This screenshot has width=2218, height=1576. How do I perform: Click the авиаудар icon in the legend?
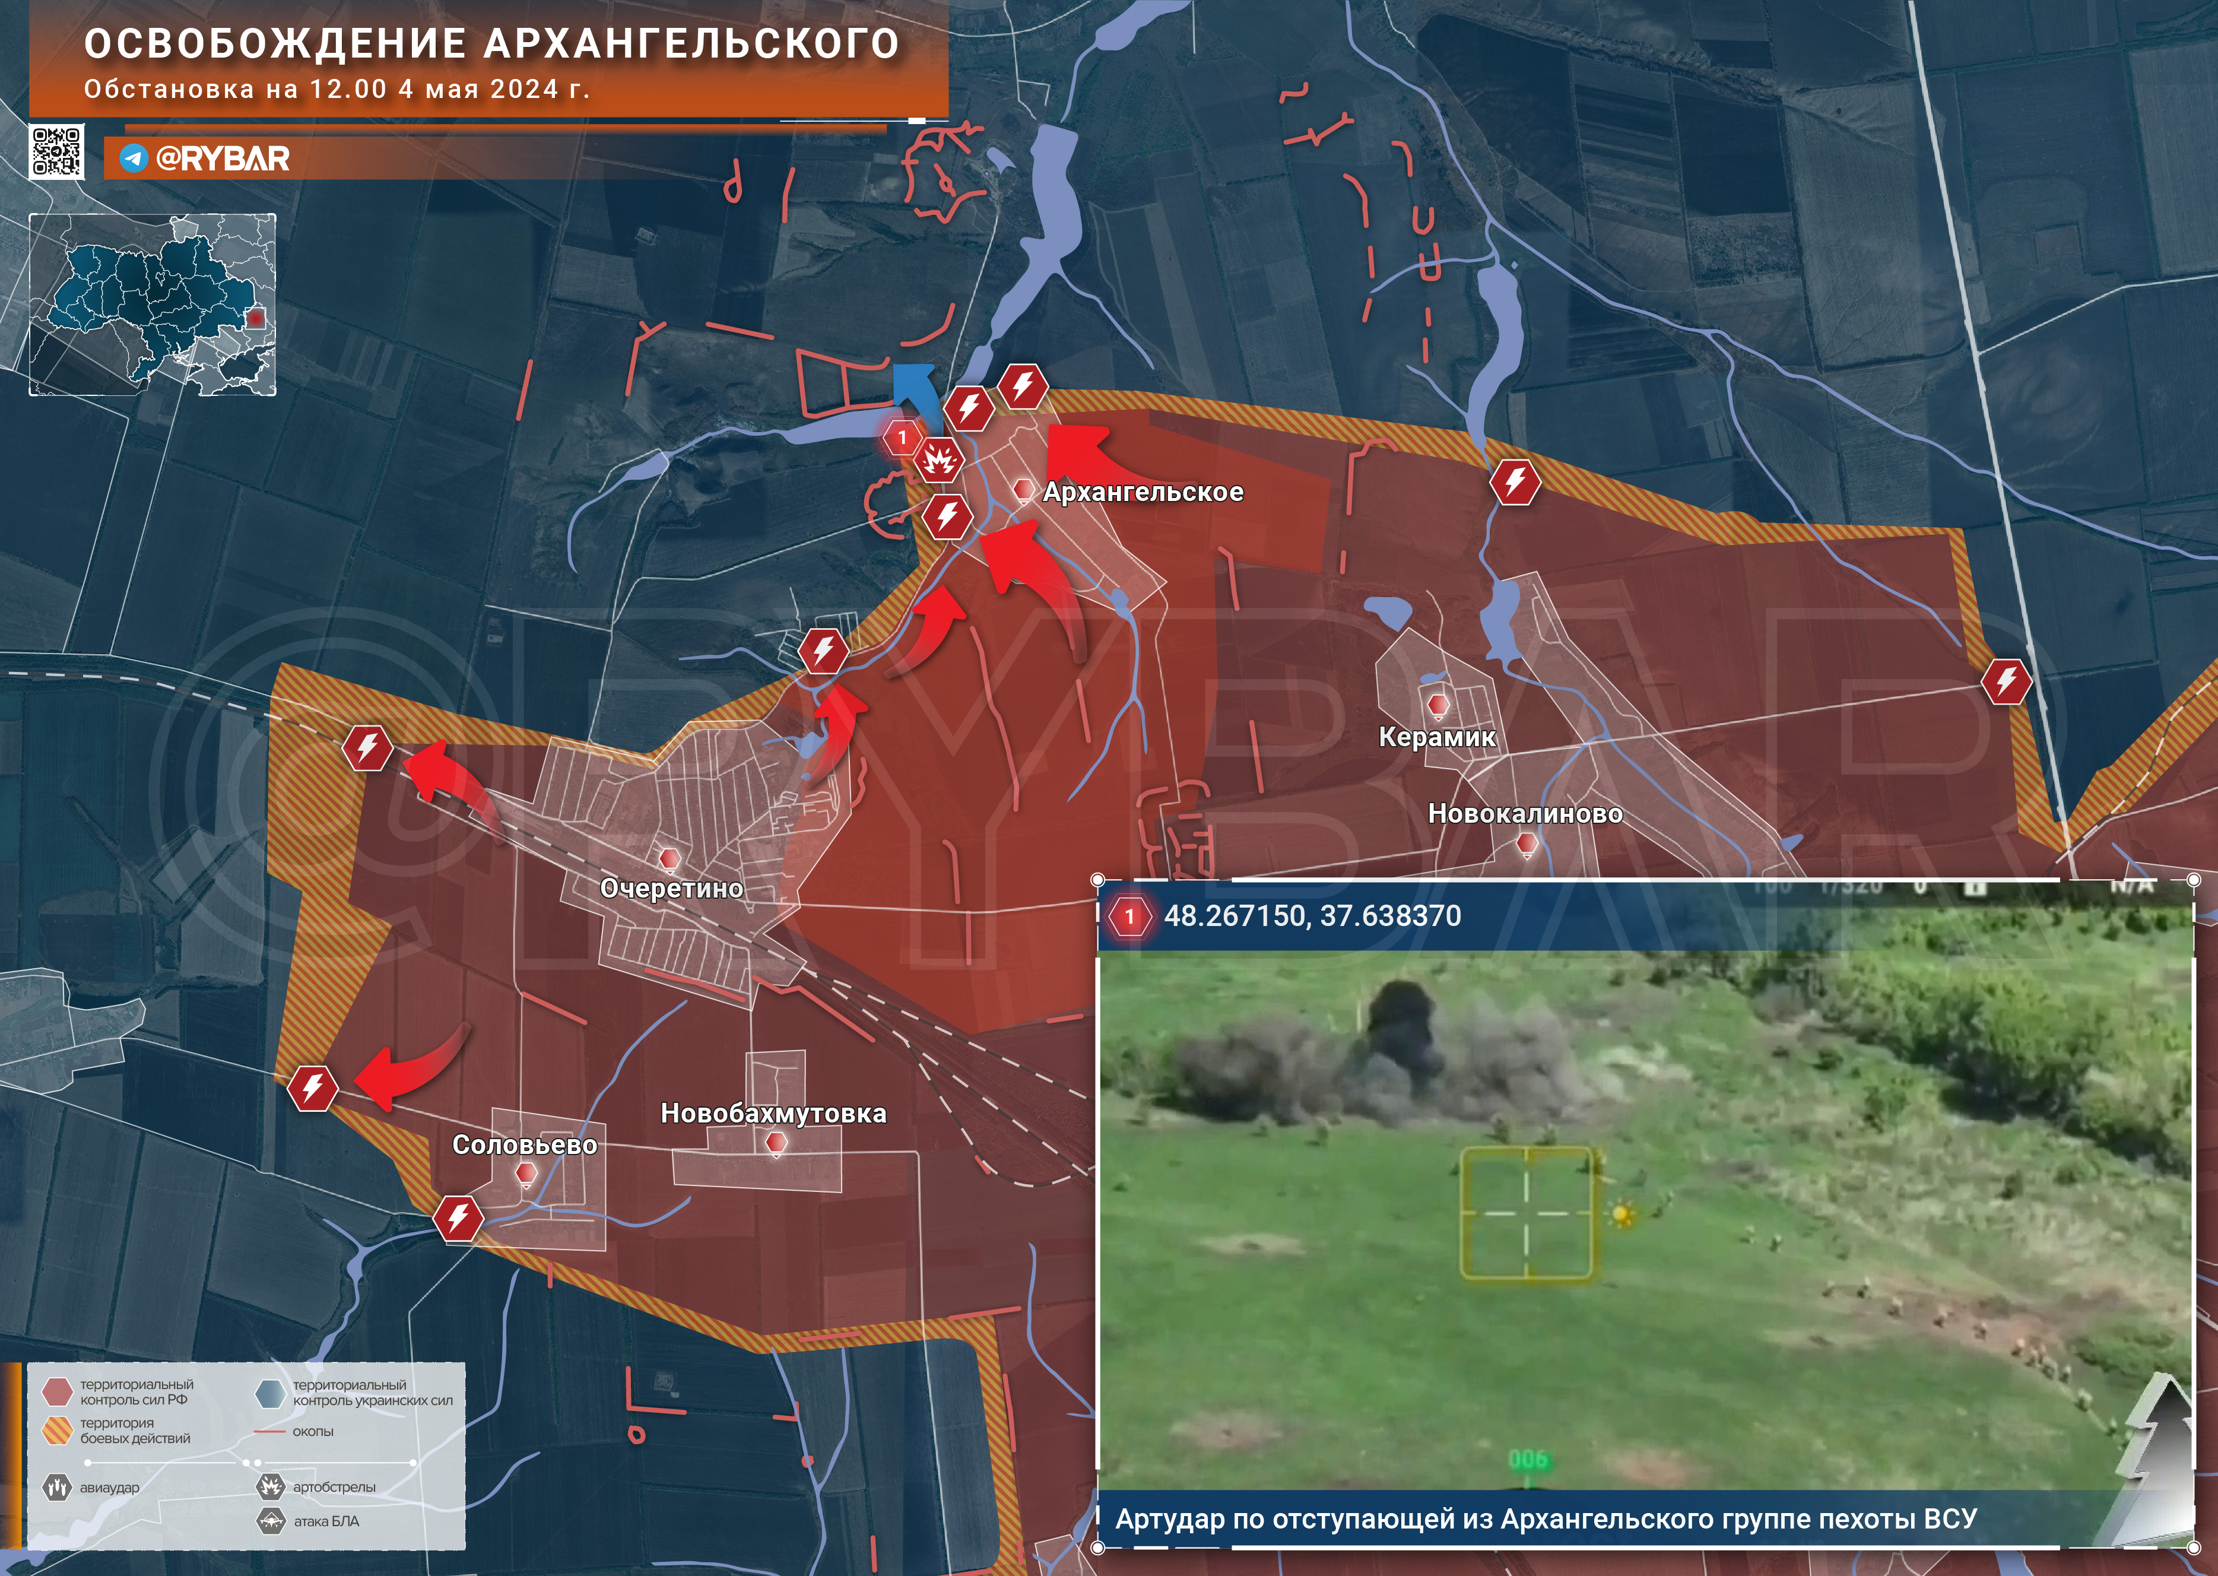click(57, 1487)
